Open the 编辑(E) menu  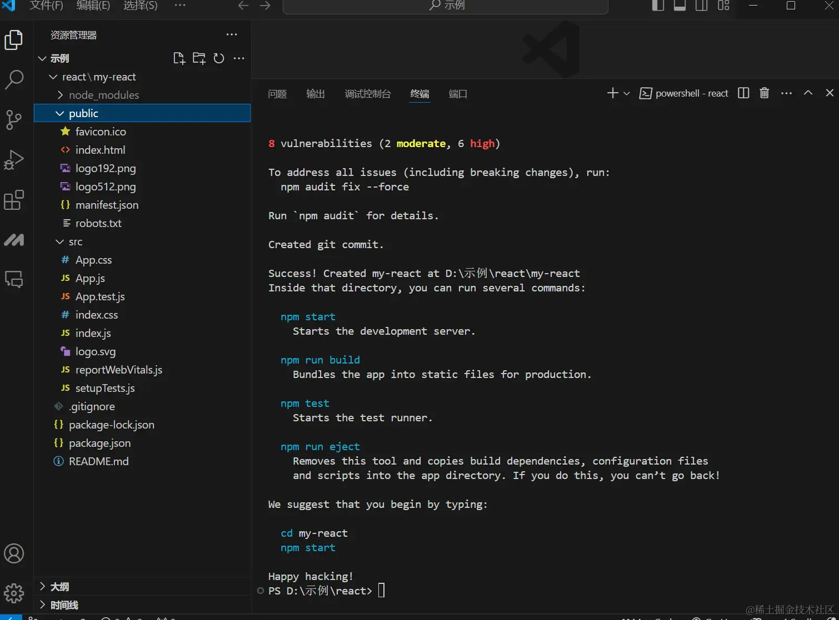[93, 6]
